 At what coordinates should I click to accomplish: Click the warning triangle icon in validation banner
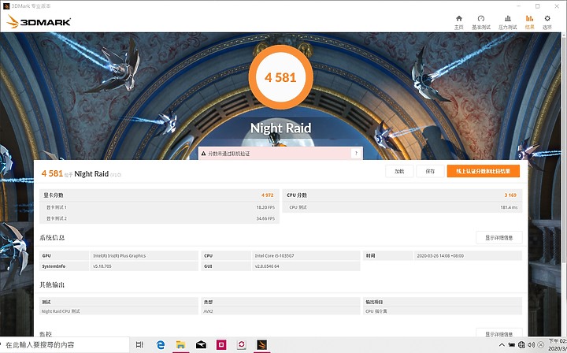pos(204,154)
